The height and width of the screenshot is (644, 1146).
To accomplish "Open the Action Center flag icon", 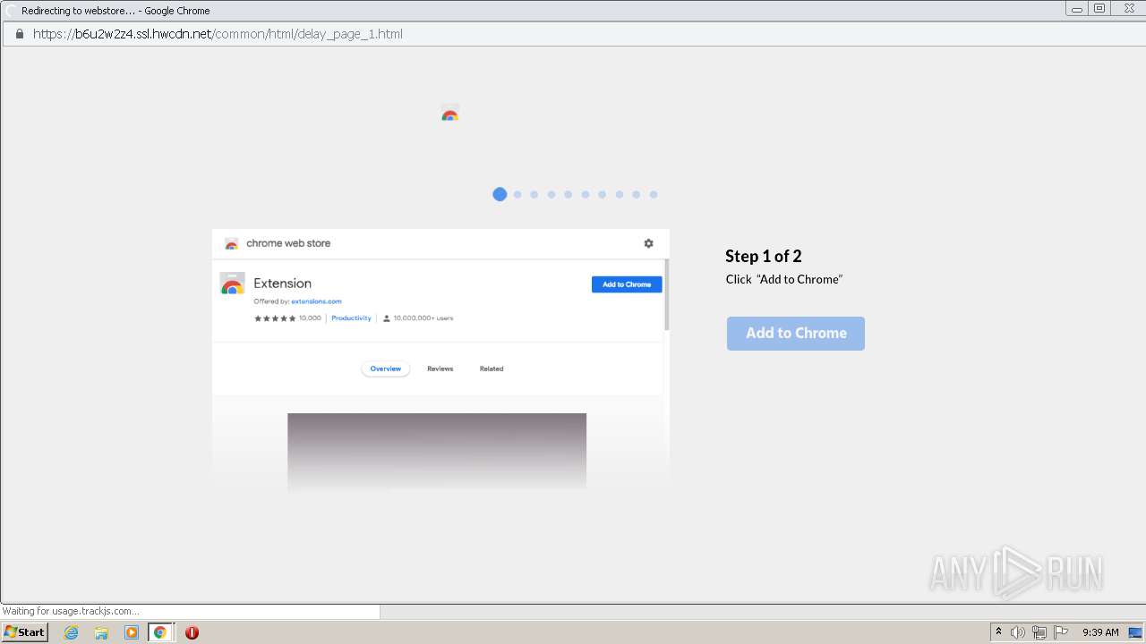I will [1061, 632].
